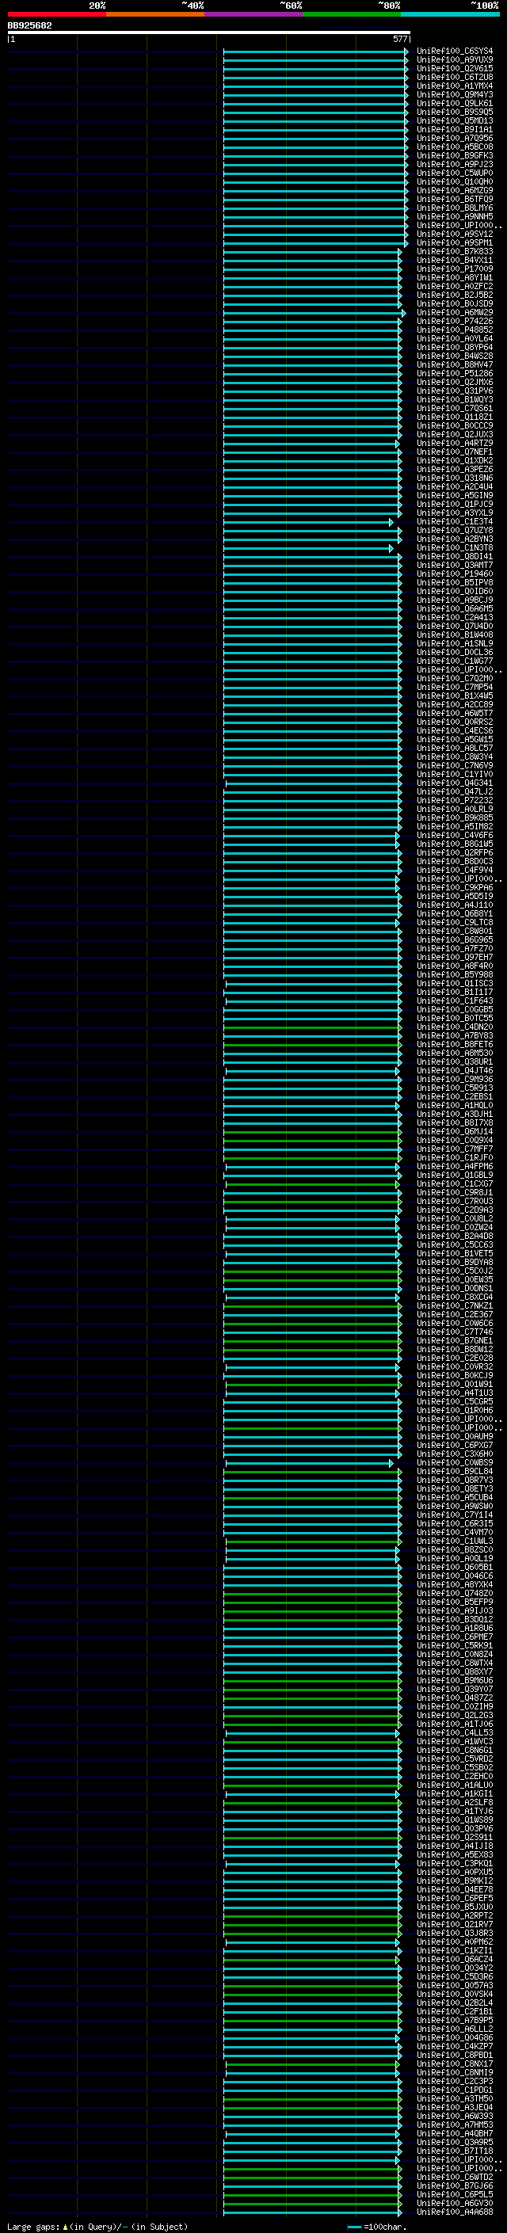Open hit UniRef100_A9YUX9
This screenshot has height=2233, width=507.
[454, 61]
